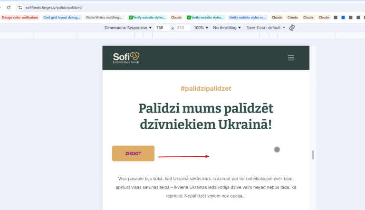Switch to 'Card grid layout debug...' tab group
The width and height of the screenshot is (365, 210).
(62, 18)
